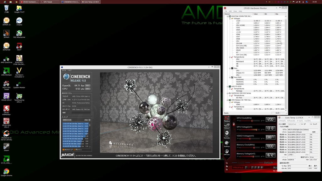This screenshot has width=322, height=181.
Task: Select the Tuning icon in GPU Tweak
Action: click(x=227, y=119)
